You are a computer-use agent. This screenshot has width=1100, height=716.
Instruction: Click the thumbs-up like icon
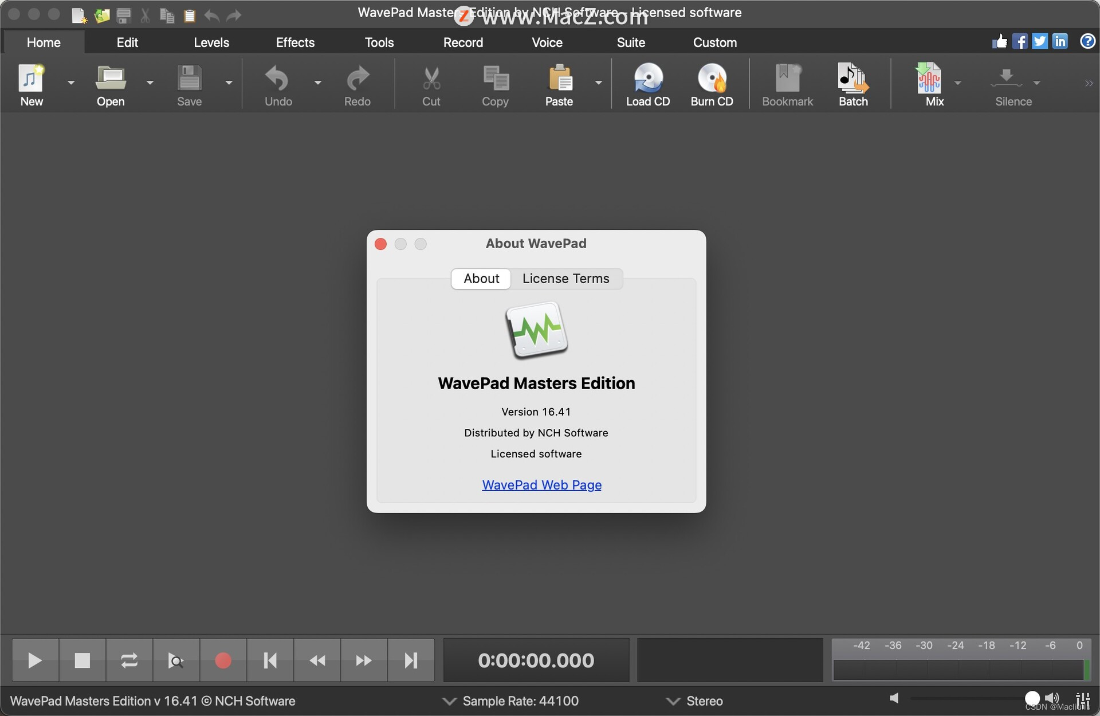pos(1000,41)
